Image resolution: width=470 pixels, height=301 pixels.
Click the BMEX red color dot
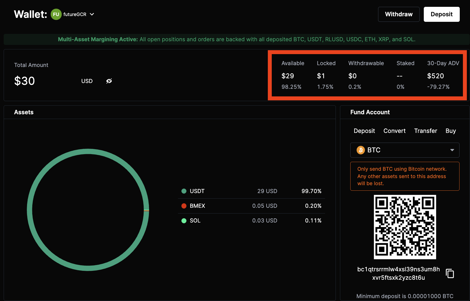pyautogui.click(x=184, y=206)
